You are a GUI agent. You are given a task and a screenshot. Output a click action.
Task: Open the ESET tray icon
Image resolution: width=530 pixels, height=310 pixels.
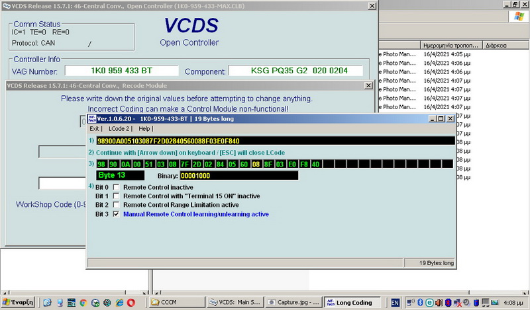(x=429, y=303)
